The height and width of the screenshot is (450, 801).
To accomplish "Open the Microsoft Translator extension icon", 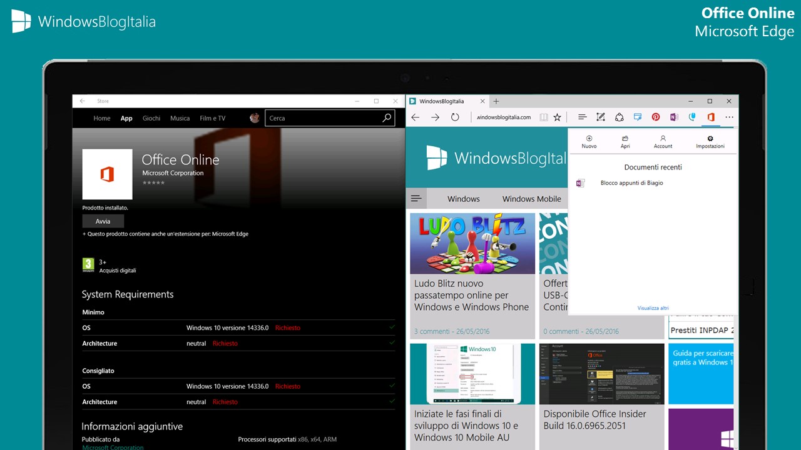I will click(638, 117).
